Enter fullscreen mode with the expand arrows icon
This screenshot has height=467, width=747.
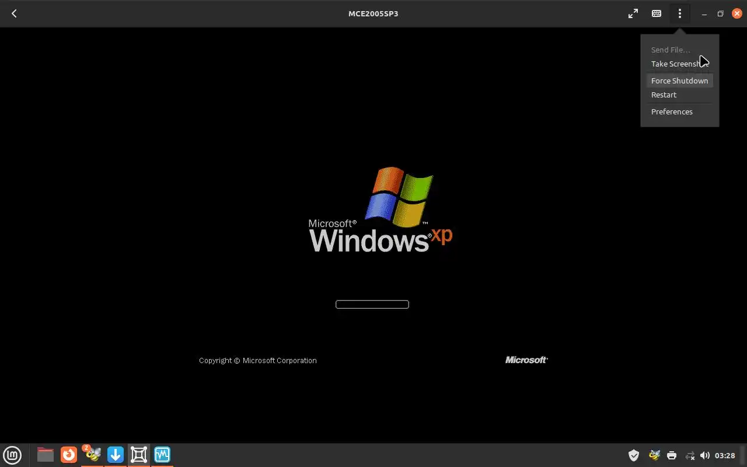pyautogui.click(x=633, y=13)
